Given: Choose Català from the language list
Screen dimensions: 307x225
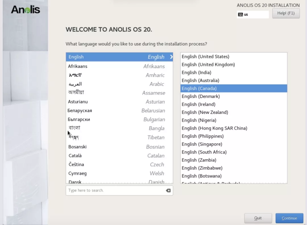Looking at the screenshot, I should click(x=119, y=155).
